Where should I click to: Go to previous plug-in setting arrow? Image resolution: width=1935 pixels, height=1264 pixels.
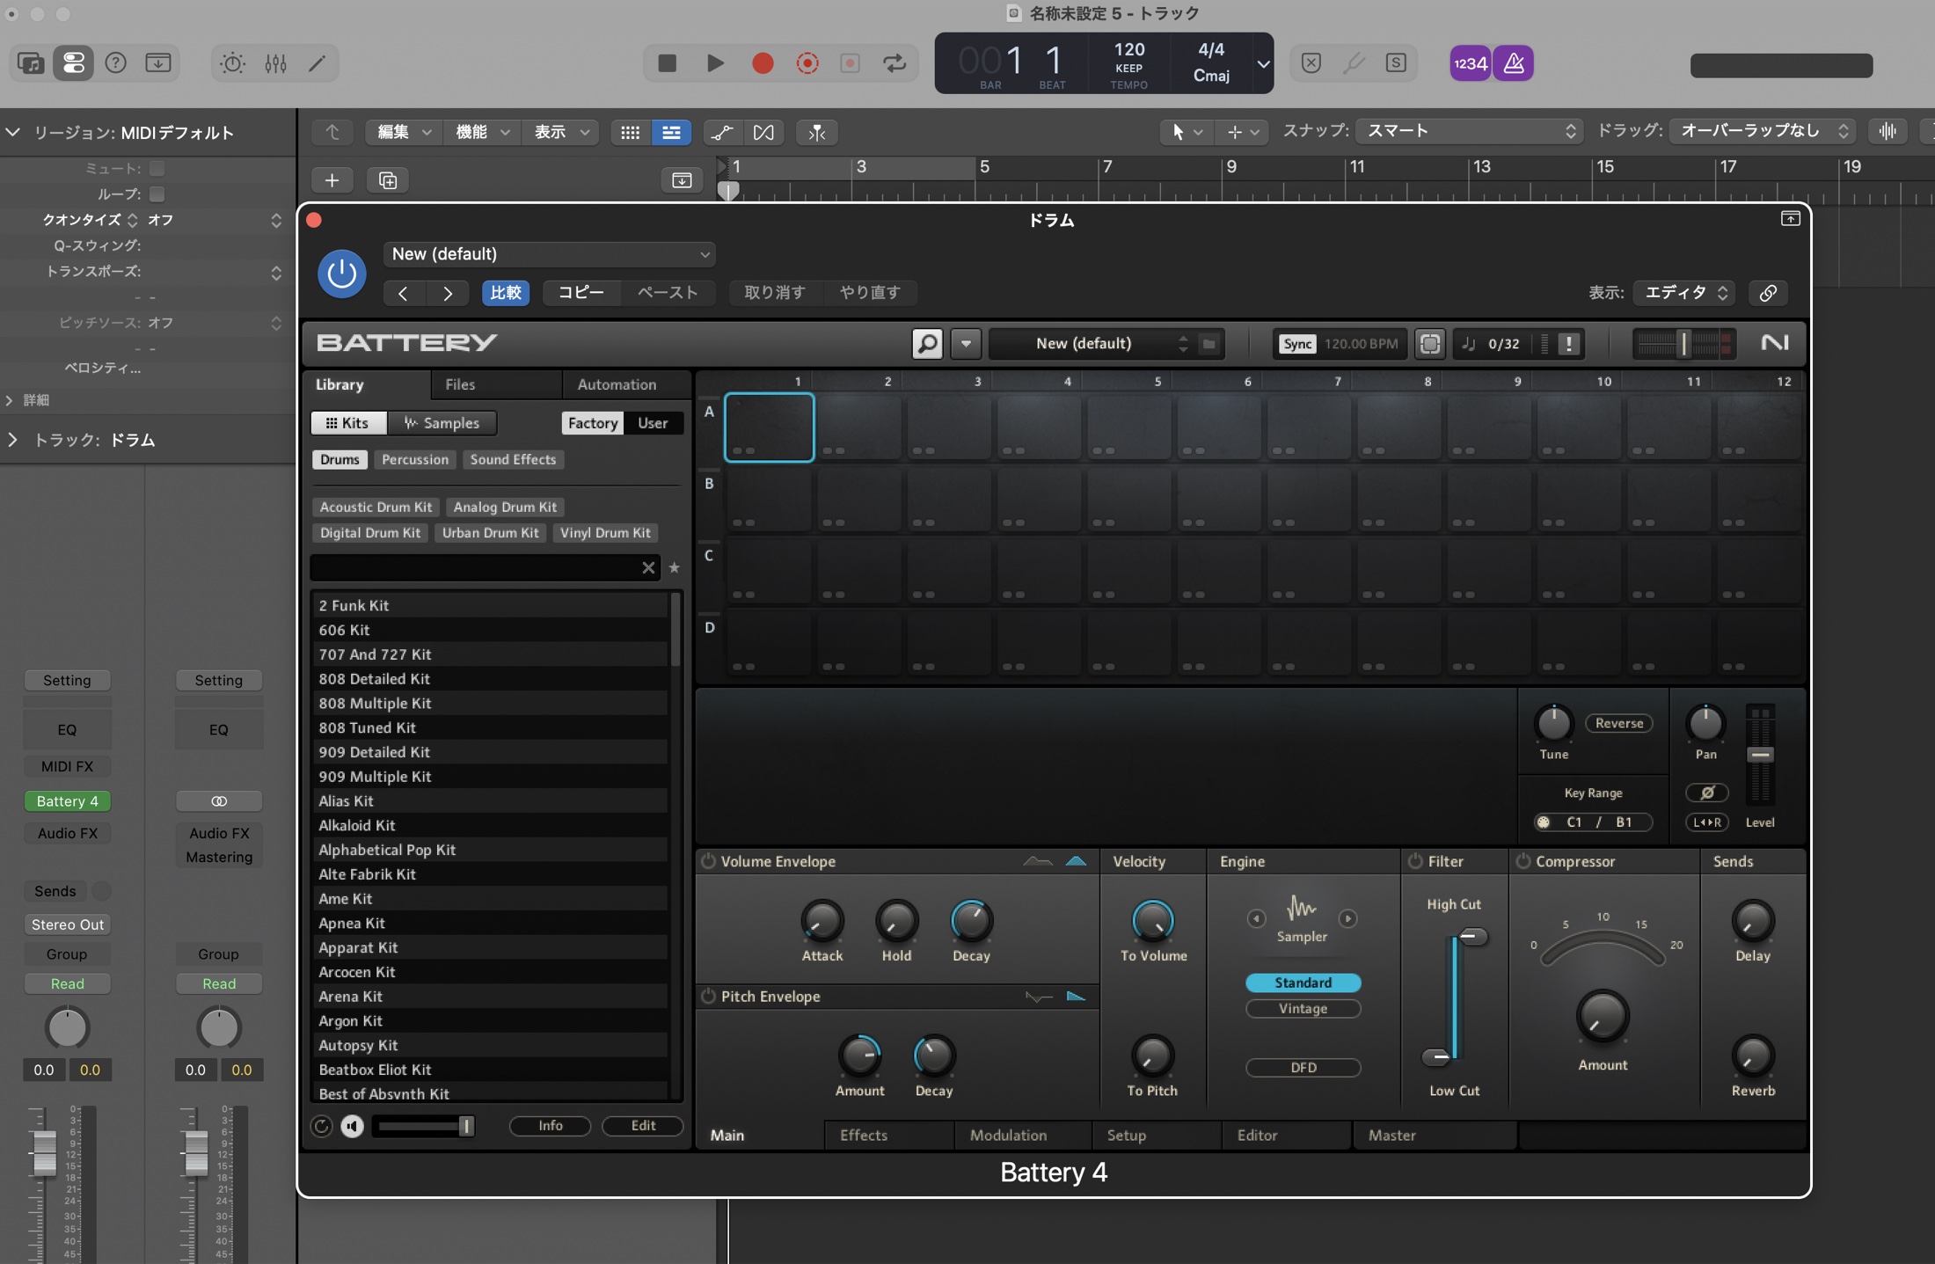(x=403, y=293)
